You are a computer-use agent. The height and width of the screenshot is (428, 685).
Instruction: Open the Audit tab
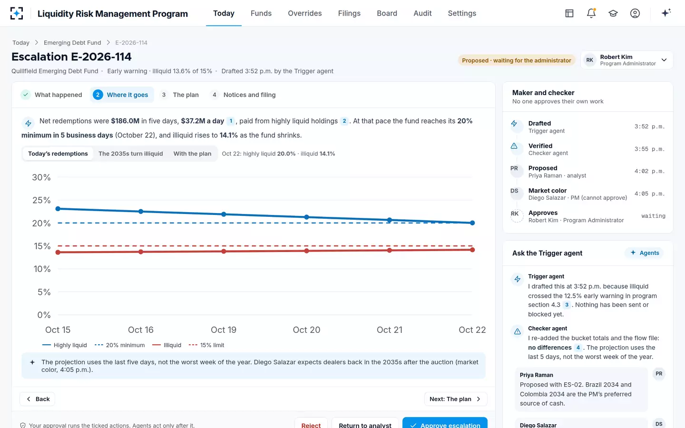pyautogui.click(x=422, y=13)
